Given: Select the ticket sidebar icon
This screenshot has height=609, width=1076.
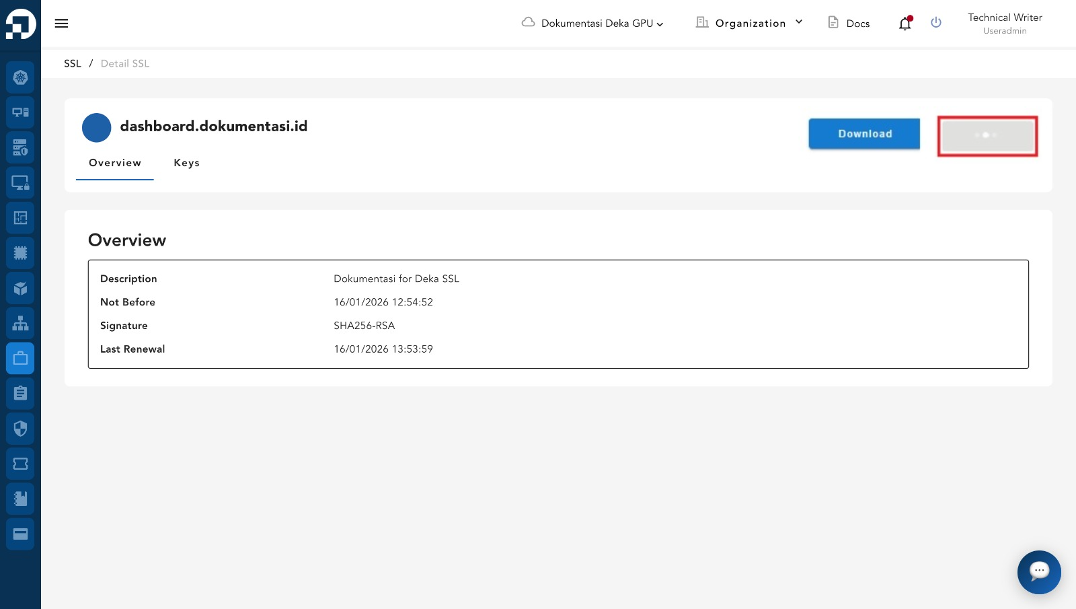Looking at the screenshot, I should pyautogui.click(x=20, y=464).
